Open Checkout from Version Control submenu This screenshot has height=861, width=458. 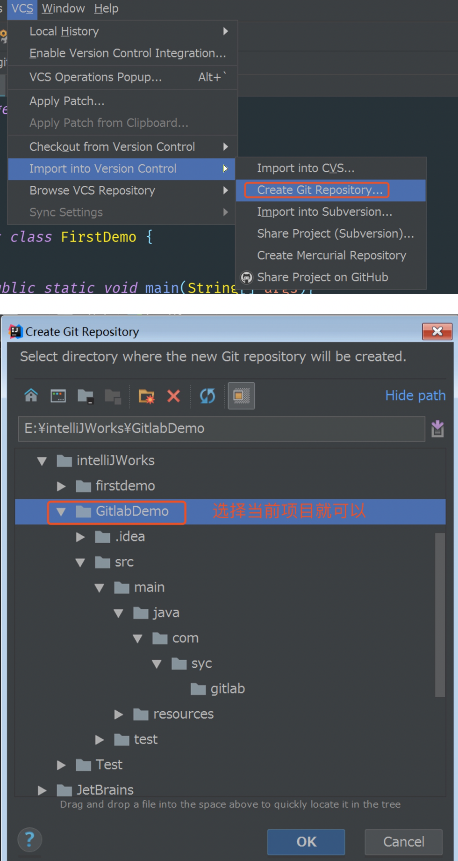click(x=122, y=147)
